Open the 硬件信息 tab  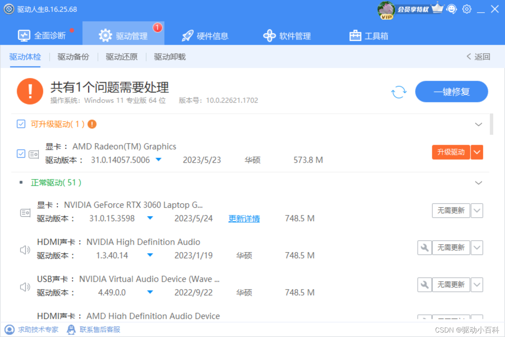(205, 36)
